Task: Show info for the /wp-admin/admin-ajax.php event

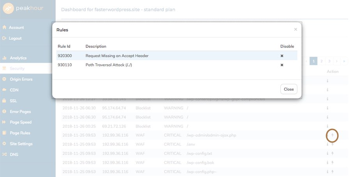Action: (327, 135)
